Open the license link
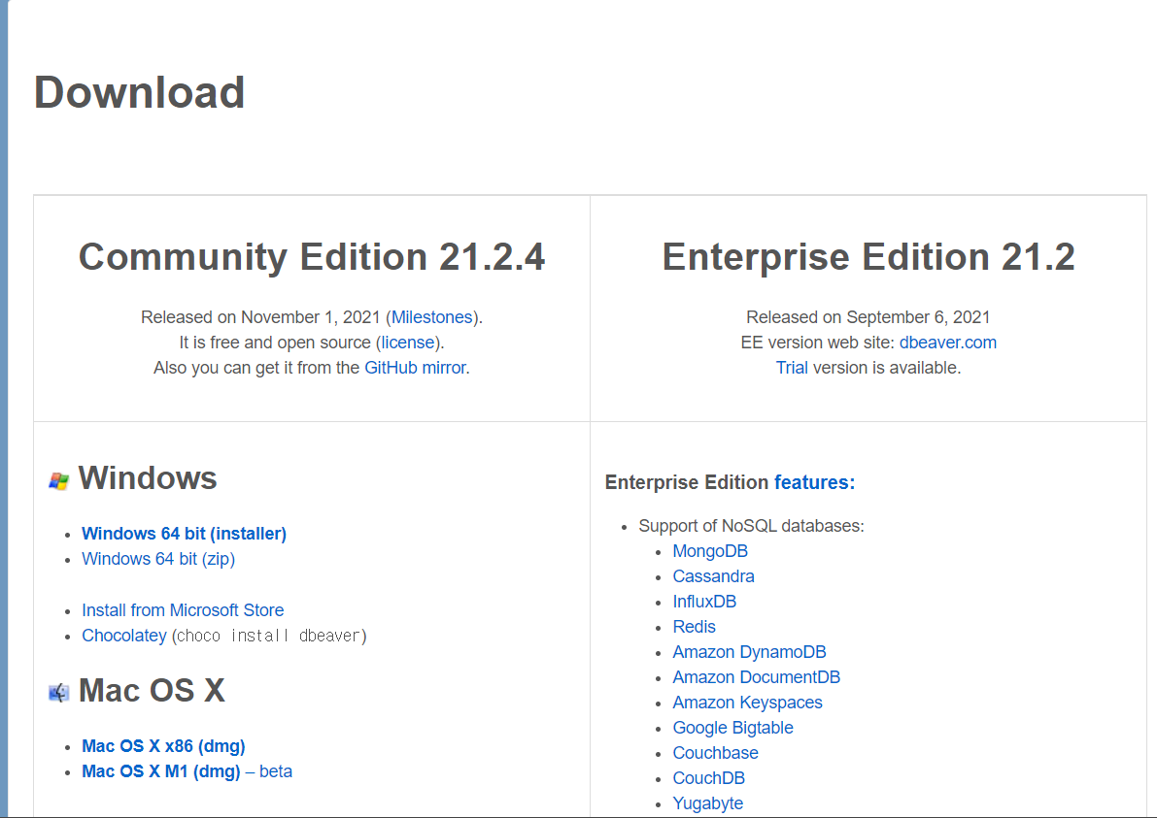 click(408, 343)
